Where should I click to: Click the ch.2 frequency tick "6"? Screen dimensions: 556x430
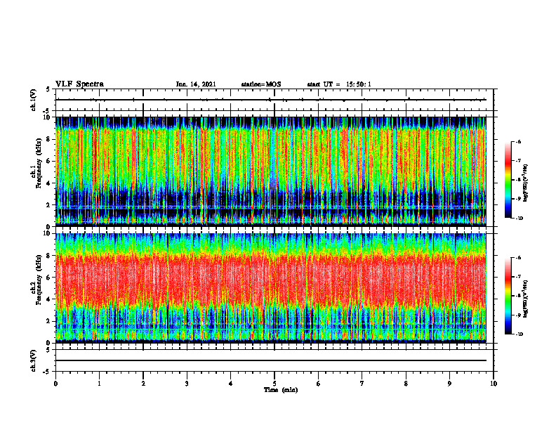50,278
